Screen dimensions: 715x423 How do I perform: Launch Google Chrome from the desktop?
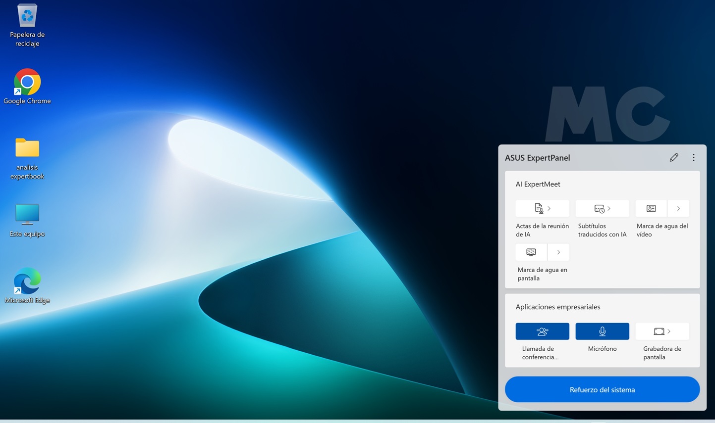(x=27, y=82)
